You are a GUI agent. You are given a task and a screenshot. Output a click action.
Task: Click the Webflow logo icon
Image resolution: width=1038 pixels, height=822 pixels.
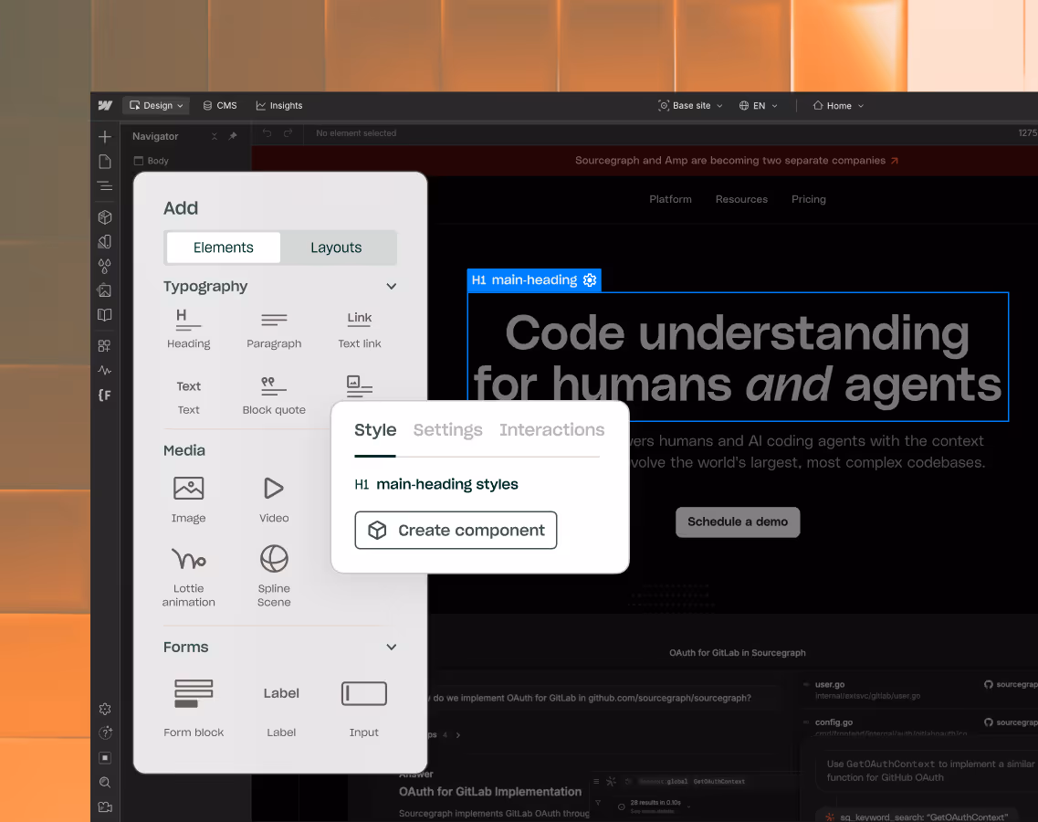tap(105, 105)
